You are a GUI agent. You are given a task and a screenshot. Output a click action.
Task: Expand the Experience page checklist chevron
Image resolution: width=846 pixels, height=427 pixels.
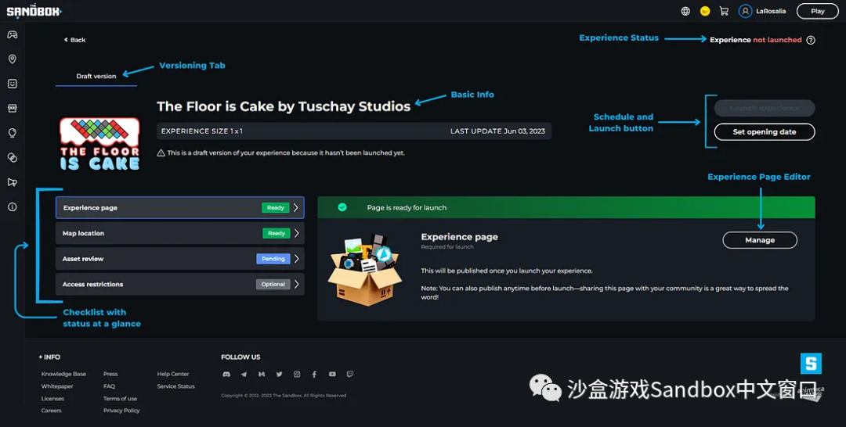295,207
